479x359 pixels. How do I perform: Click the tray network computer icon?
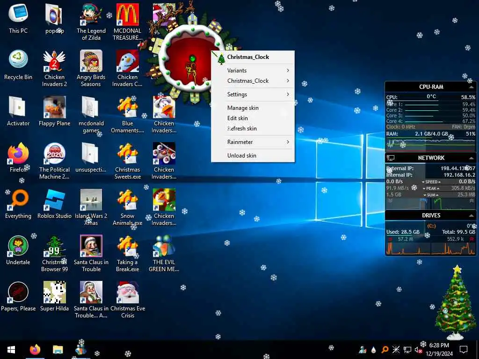point(407,350)
